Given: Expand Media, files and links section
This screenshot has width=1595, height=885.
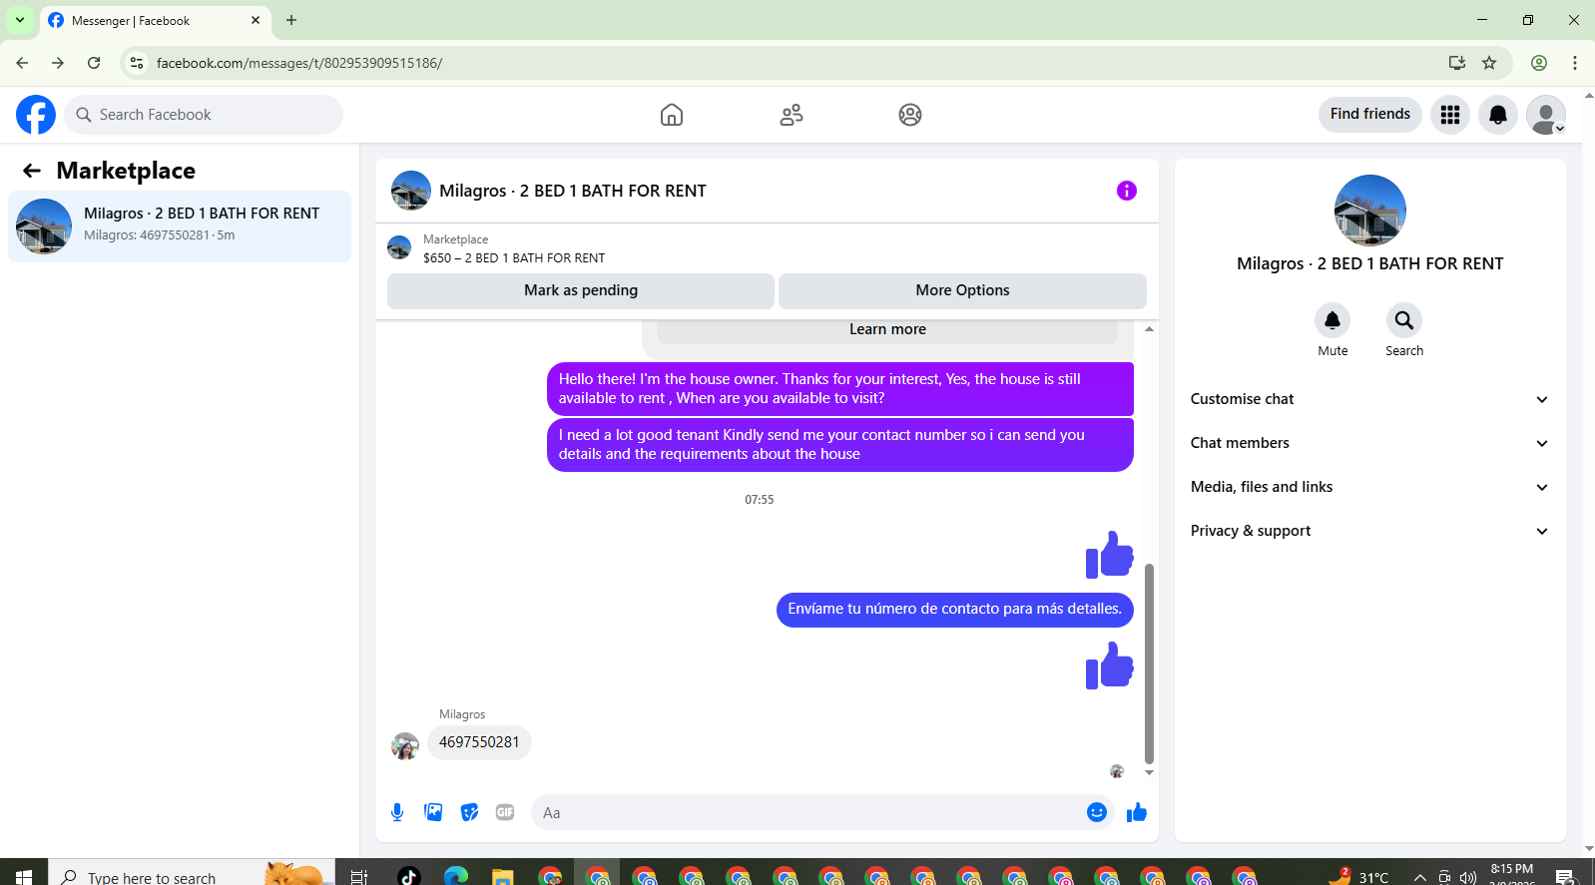Looking at the screenshot, I should pyautogui.click(x=1369, y=487).
